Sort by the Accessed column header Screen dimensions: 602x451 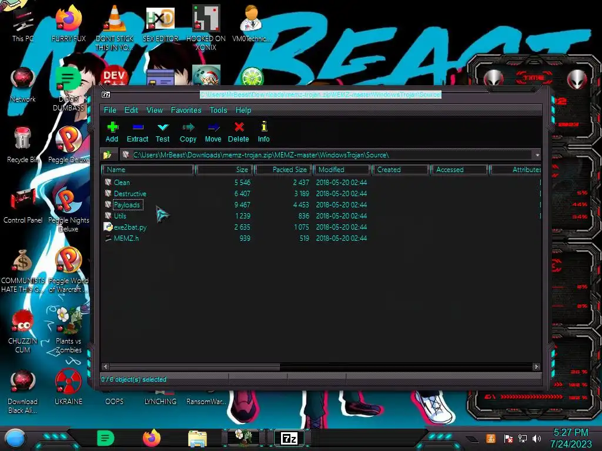click(459, 170)
